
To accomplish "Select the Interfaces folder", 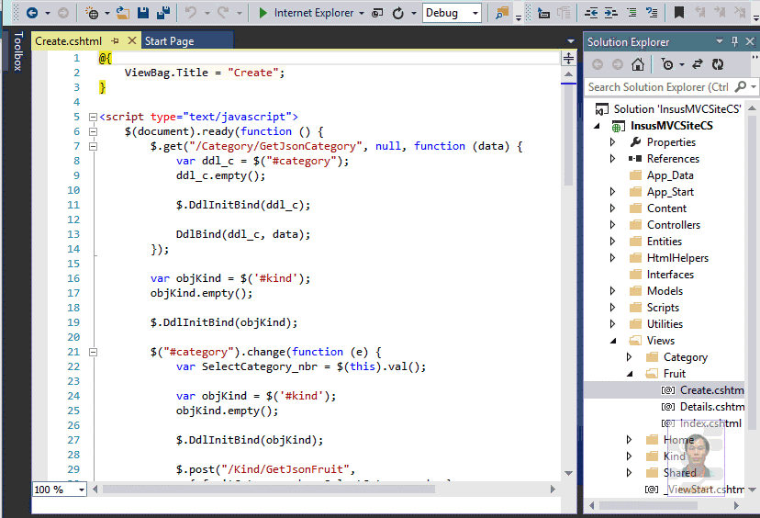I will click(670, 275).
